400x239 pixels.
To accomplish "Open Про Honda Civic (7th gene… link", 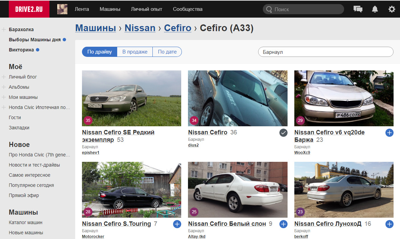I will [x=39, y=155].
